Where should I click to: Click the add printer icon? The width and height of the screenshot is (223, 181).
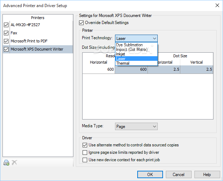[6, 163]
